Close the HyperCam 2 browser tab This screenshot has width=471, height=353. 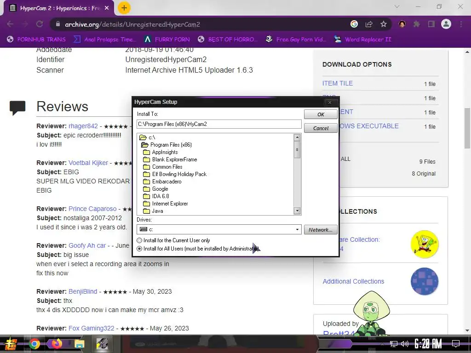(x=107, y=8)
